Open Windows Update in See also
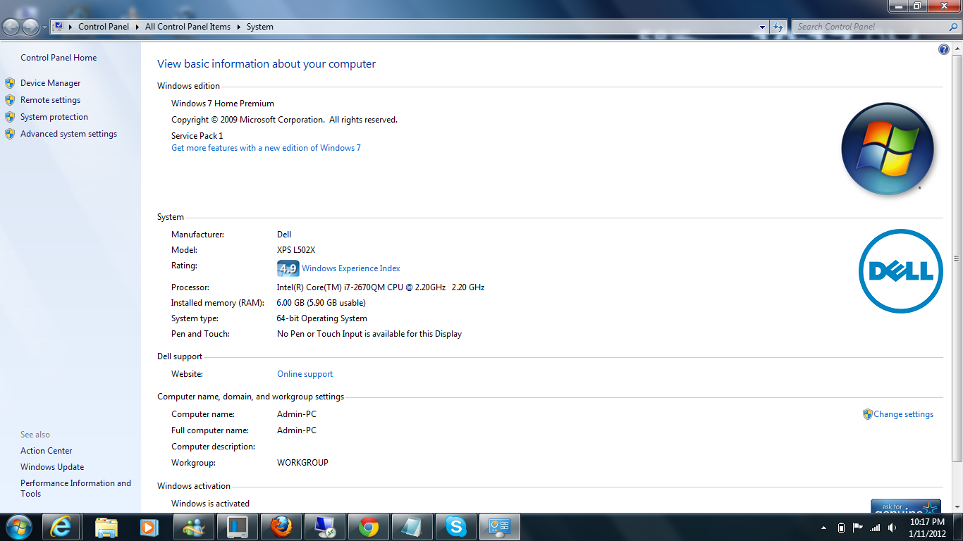Screen dimensions: 963x541 (x=52, y=467)
